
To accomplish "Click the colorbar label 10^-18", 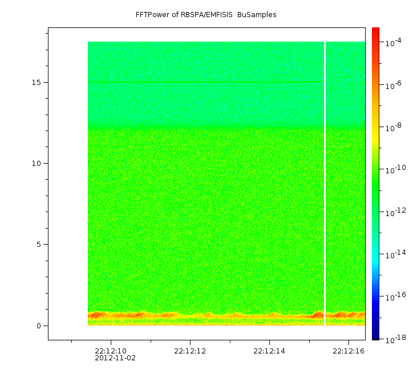I will point(395,339).
